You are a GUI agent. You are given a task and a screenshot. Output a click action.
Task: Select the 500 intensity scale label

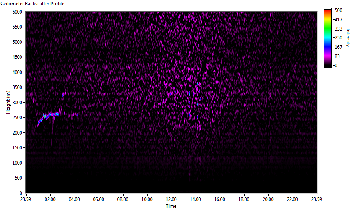coord(338,10)
